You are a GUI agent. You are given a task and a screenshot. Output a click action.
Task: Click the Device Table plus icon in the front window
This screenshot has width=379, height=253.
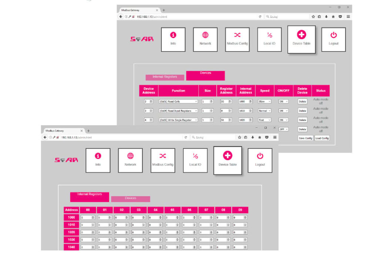click(x=228, y=156)
